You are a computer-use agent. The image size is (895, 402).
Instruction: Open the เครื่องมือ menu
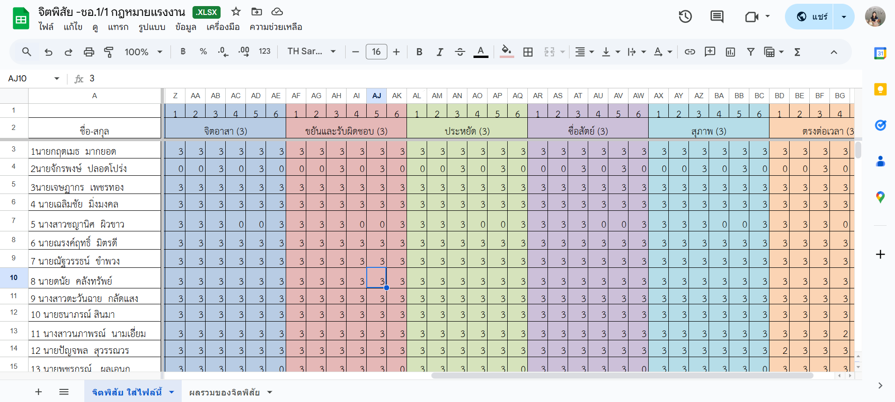tap(223, 27)
